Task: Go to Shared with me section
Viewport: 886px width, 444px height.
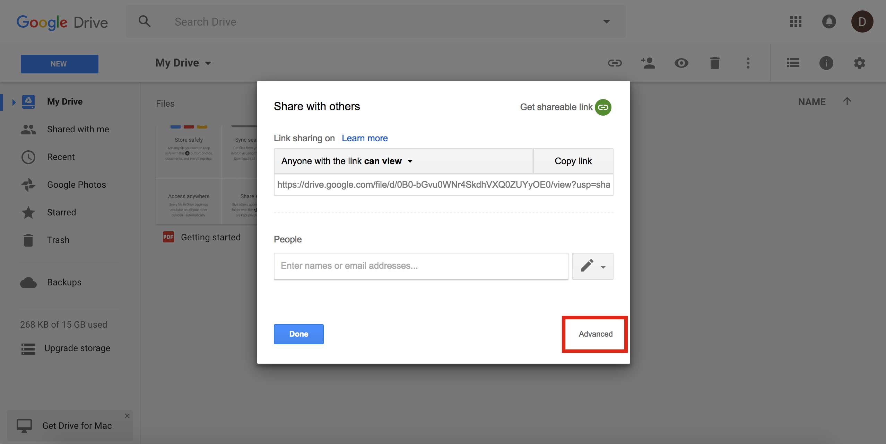Action: click(78, 129)
